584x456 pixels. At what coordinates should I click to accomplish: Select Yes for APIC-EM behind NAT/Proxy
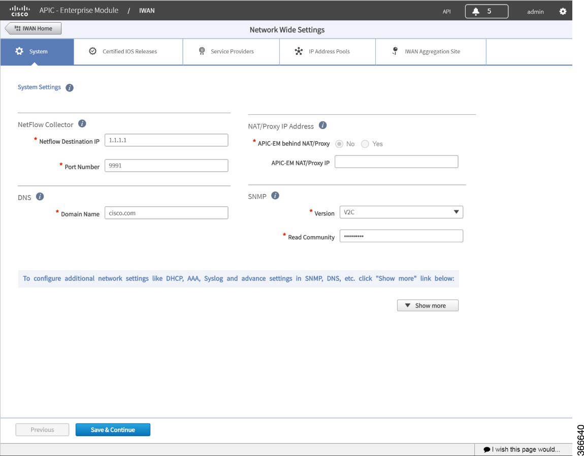click(x=365, y=144)
